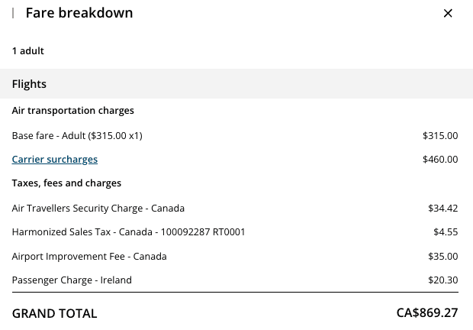Select the Base fare - Adult label
473x330 pixels.
click(x=77, y=136)
